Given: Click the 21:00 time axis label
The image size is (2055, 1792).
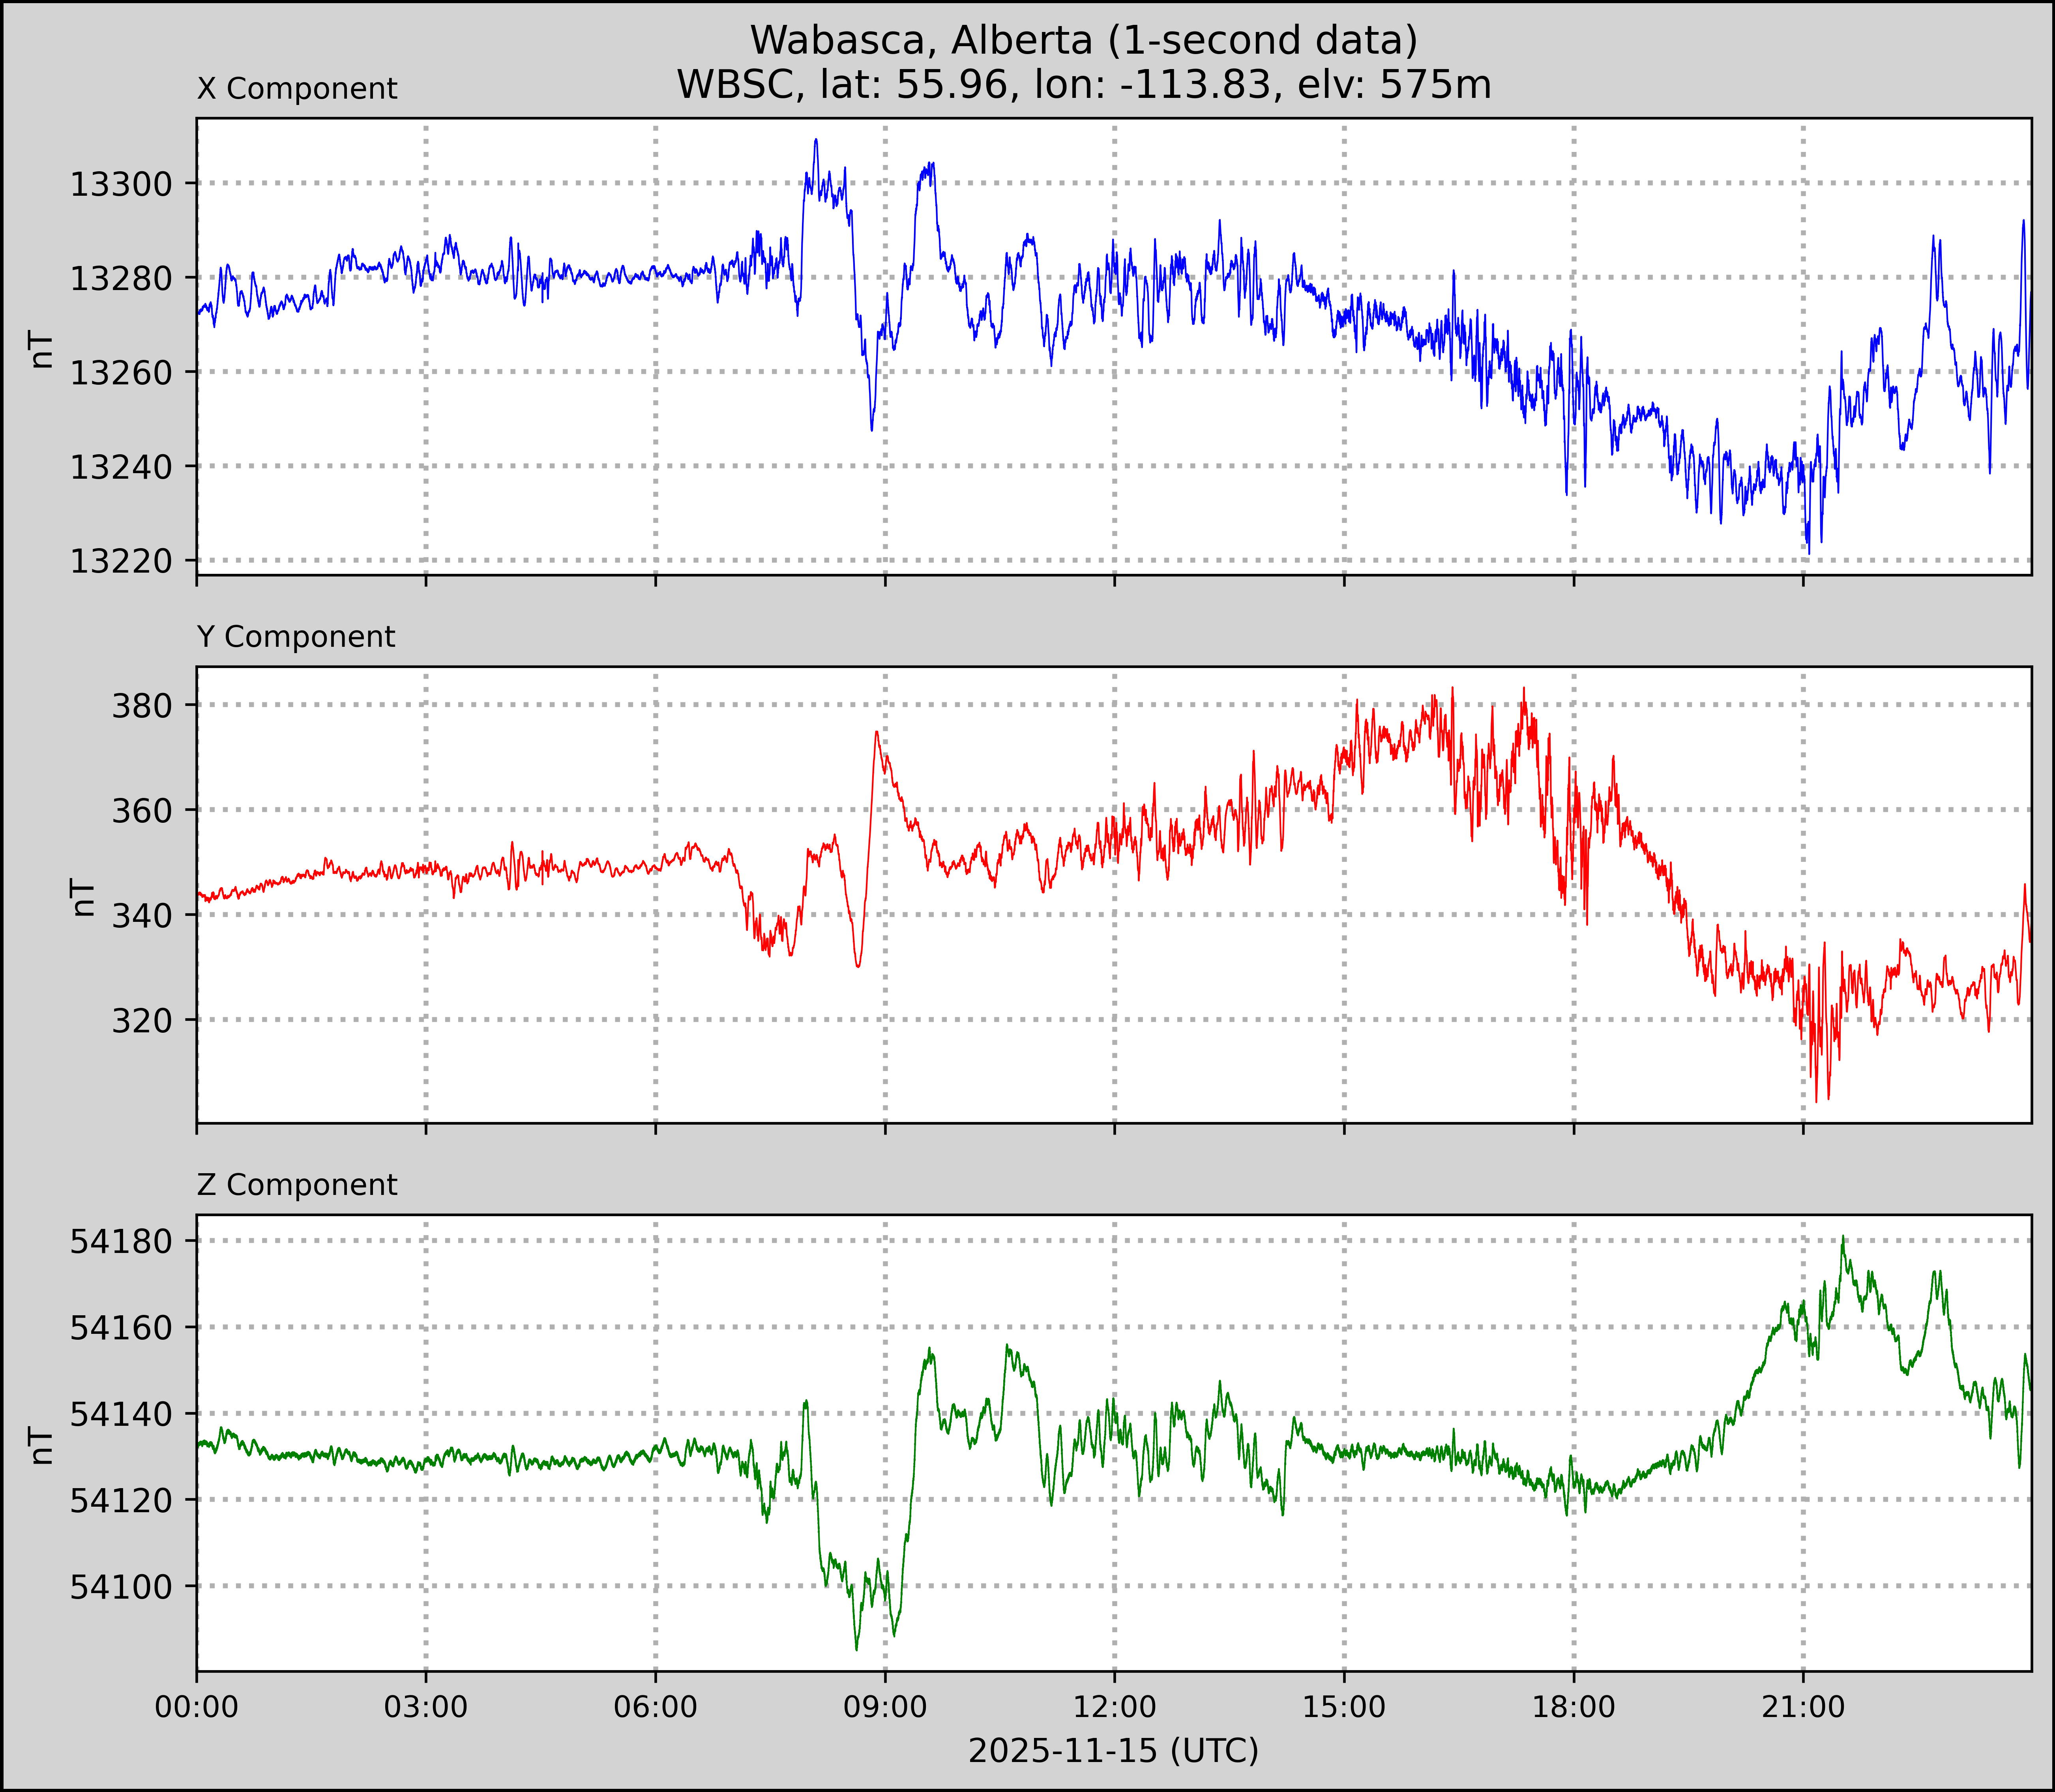Looking at the screenshot, I should pos(1803,1707).
